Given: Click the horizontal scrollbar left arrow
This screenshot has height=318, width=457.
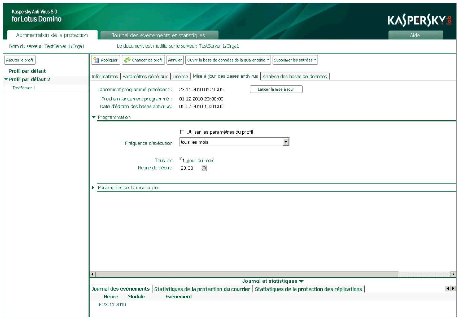Looking at the screenshot, I should [x=92, y=274].
